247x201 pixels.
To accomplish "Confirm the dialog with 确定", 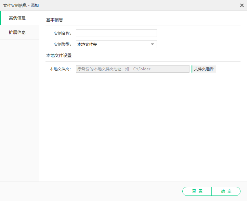I will 226,191.
